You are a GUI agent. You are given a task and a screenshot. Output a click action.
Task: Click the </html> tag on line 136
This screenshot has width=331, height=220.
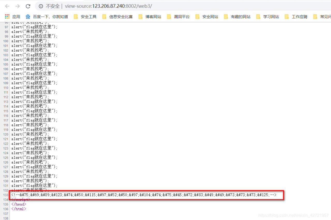pyautogui.click(x=19, y=209)
